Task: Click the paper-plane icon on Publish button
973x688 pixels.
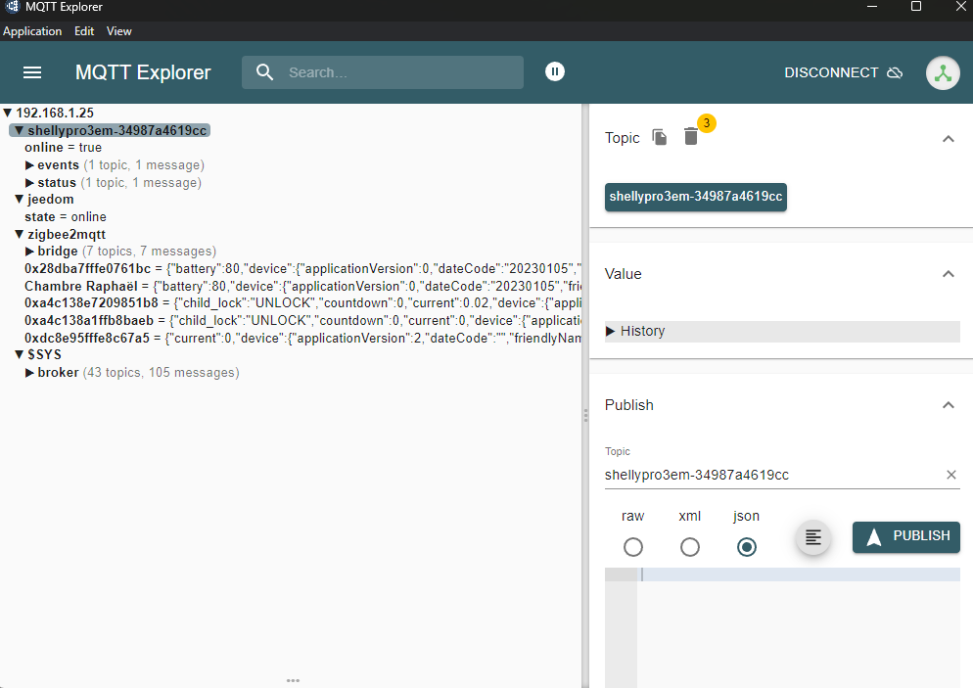Action: [x=874, y=536]
